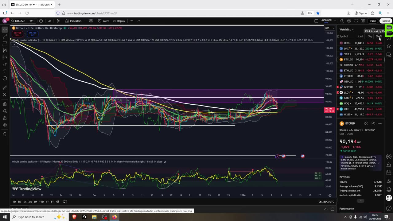
Task: Open chart time axis settings gear
Action: [330, 195]
